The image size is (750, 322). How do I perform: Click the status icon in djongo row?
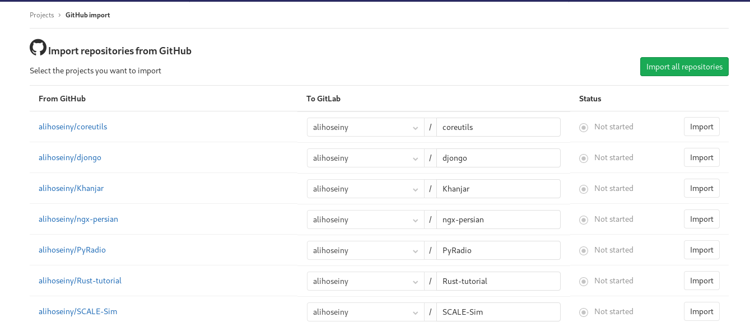pyautogui.click(x=584, y=158)
